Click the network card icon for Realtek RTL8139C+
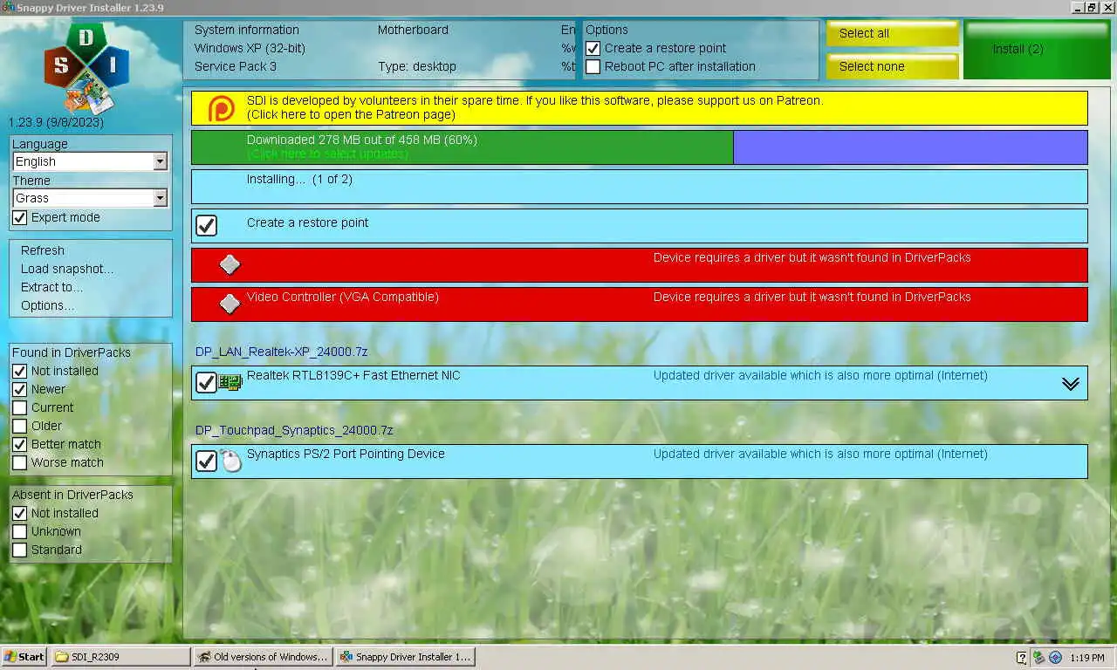The width and height of the screenshot is (1117, 670). click(230, 382)
